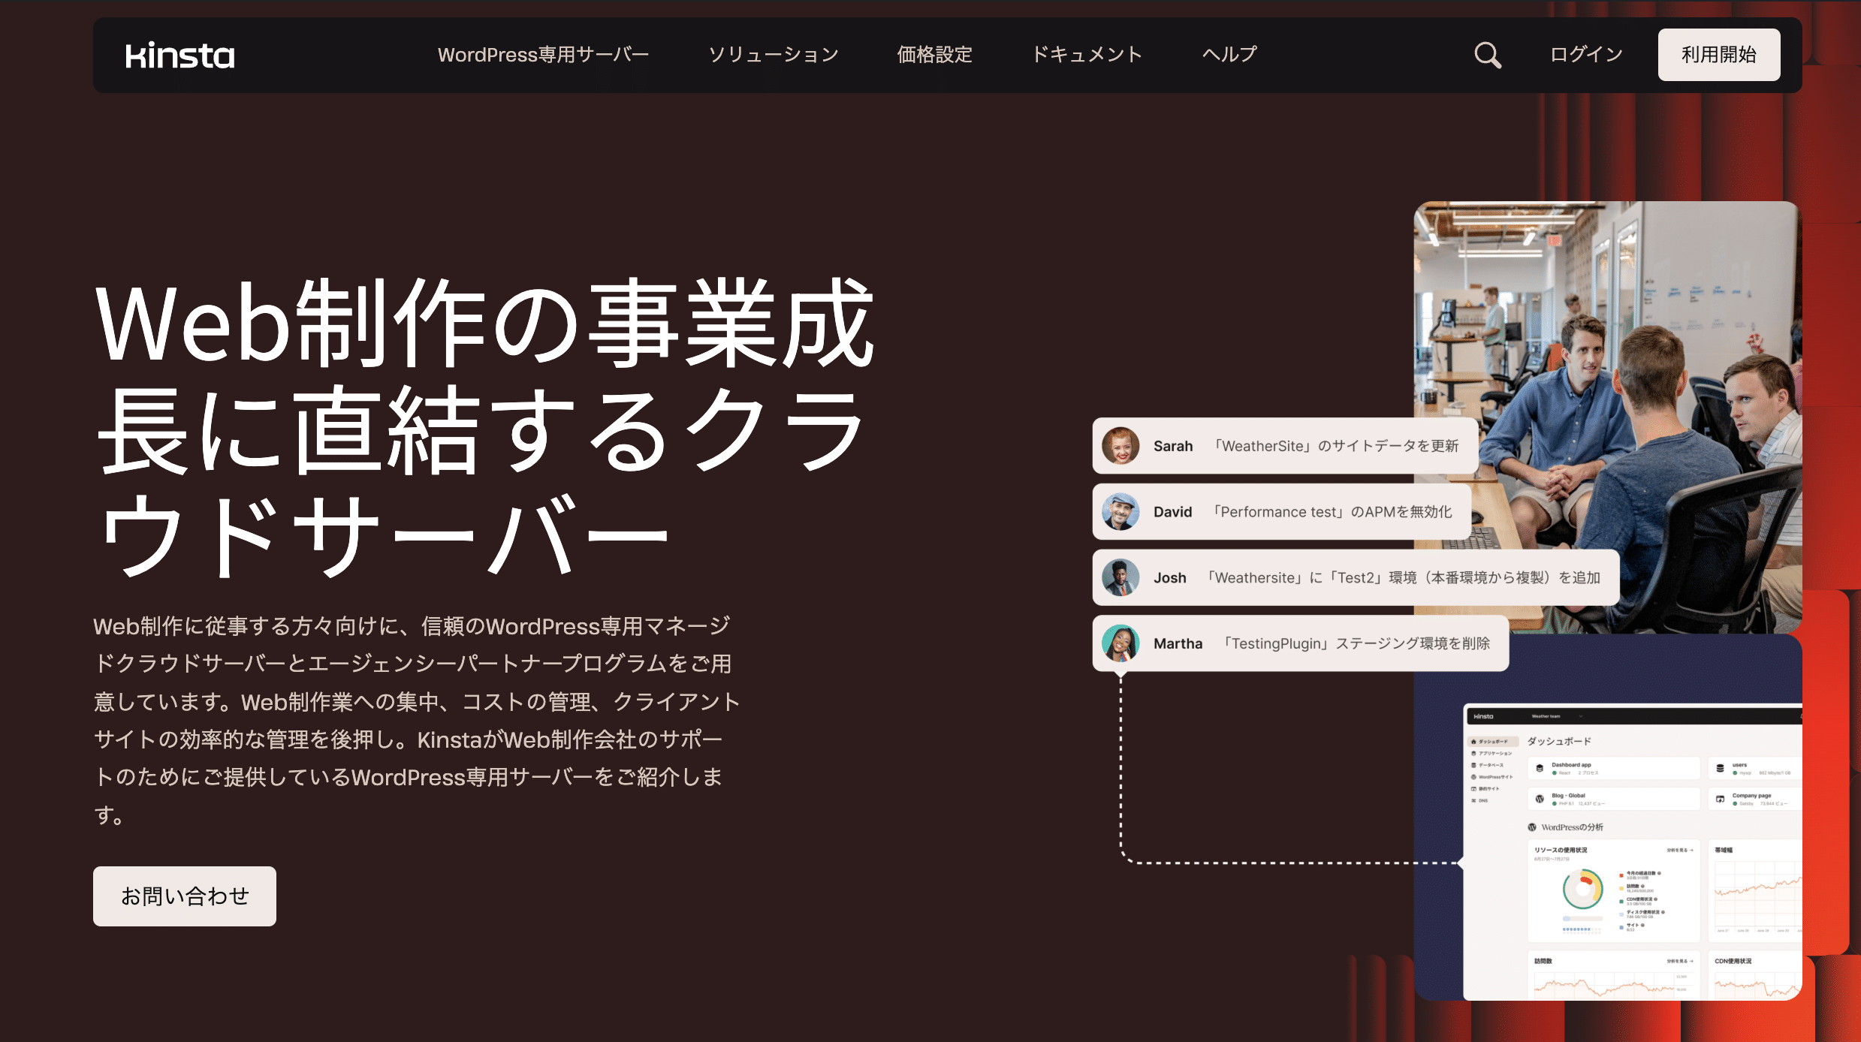Image resolution: width=1861 pixels, height=1042 pixels.
Task: Click Sarah's avatar icon
Action: (x=1121, y=446)
